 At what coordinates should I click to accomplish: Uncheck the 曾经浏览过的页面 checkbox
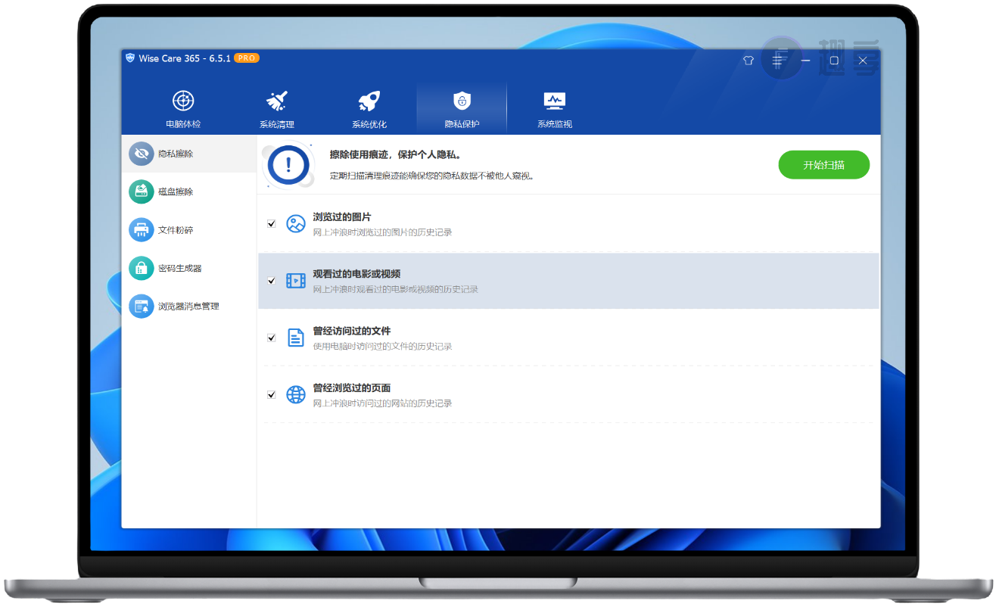[x=271, y=394]
